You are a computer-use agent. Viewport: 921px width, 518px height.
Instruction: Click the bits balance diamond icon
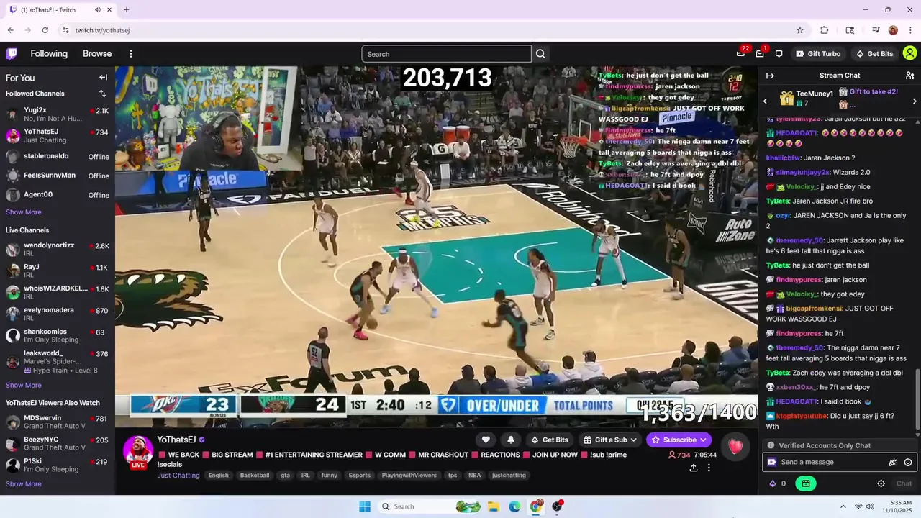coord(773,483)
